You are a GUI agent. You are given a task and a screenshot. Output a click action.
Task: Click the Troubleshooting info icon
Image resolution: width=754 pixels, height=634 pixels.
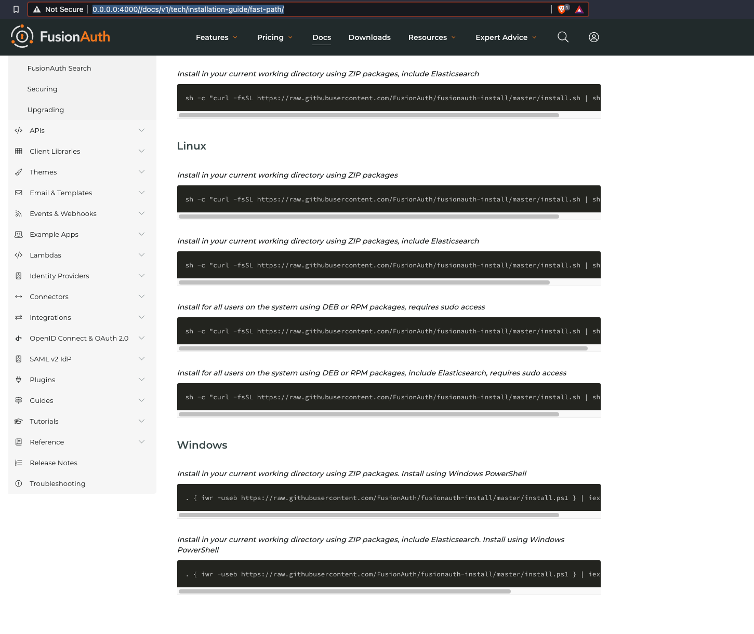point(19,483)
